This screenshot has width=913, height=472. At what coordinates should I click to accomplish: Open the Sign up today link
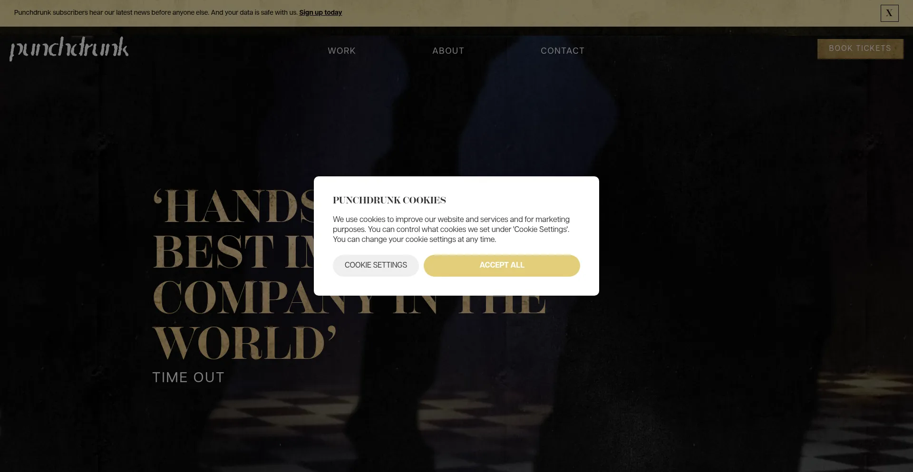(321, 13)
